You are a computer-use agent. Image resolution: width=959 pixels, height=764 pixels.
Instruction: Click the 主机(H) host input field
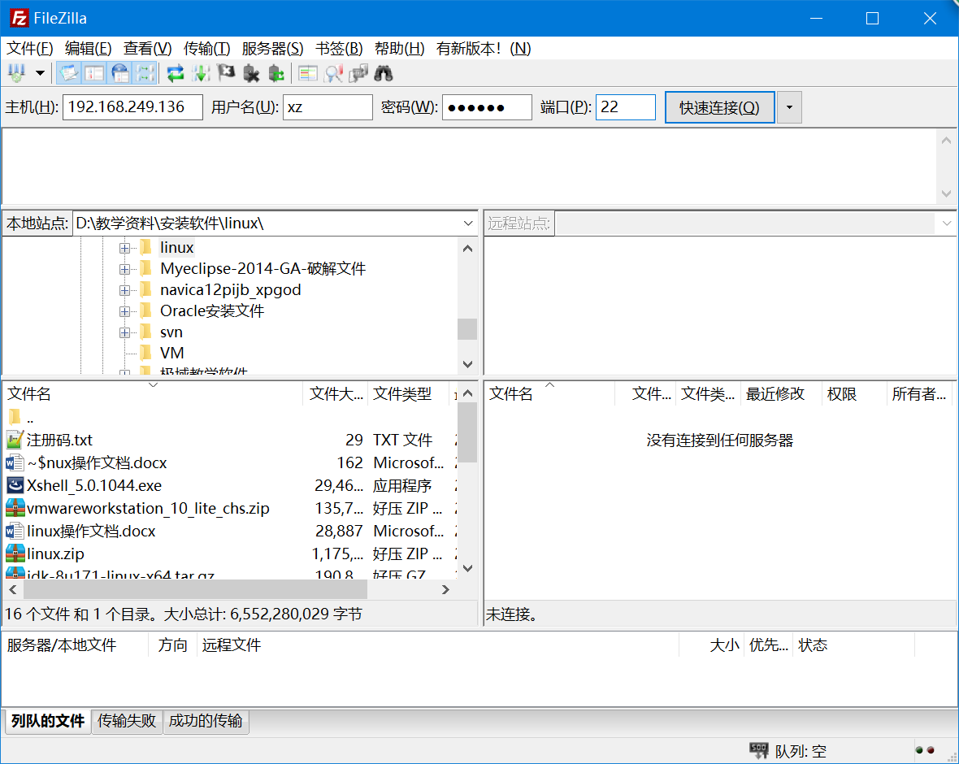132,107
